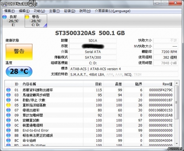Click the supported features field with S.M.A.R.T.
This screenshot has height=151, width=184.
pyautogui.click(x=124, y=74)
